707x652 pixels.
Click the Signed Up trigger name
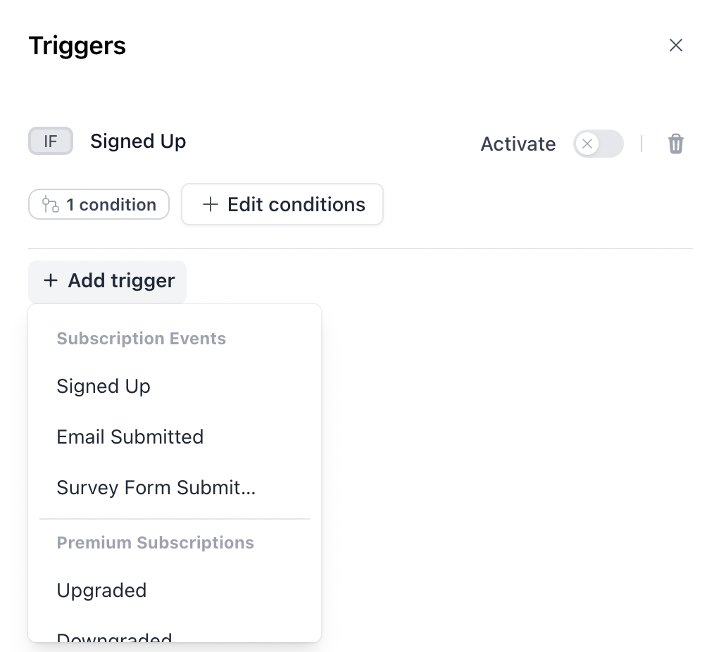pyautogui.click(x=138, y=142)
